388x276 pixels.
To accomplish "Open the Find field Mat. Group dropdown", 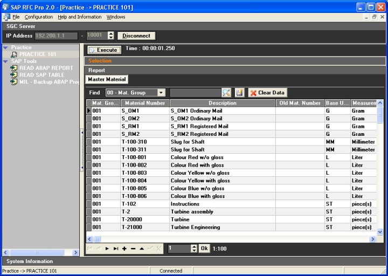I will [161, 93].
